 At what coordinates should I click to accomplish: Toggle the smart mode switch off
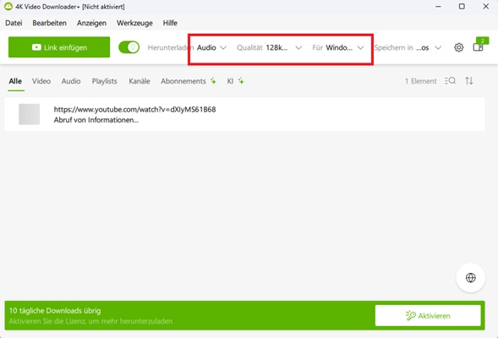[129, 47]
